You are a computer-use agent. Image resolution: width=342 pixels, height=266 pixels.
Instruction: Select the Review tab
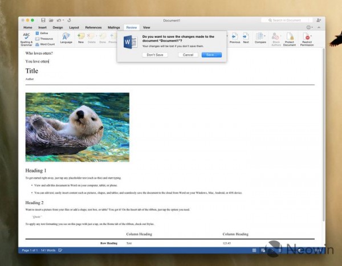[x=132, y=27]
